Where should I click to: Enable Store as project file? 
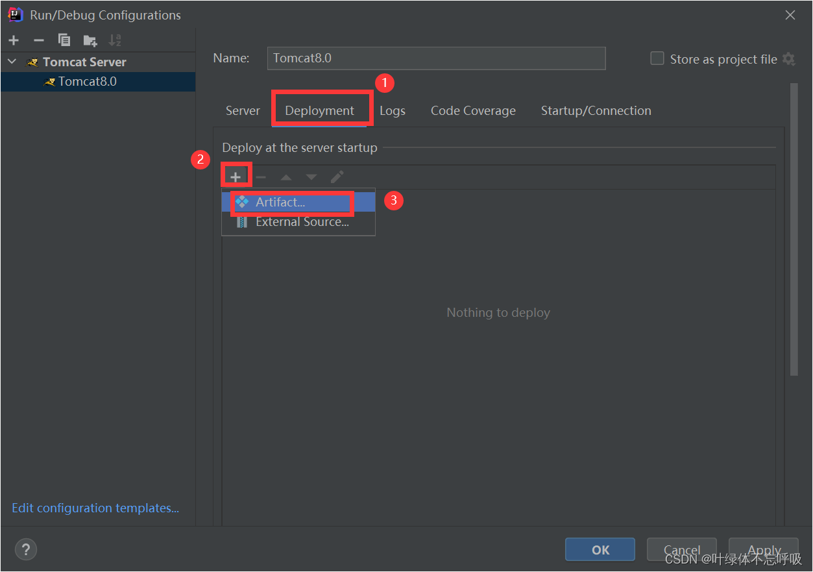[x=657, y=58]
